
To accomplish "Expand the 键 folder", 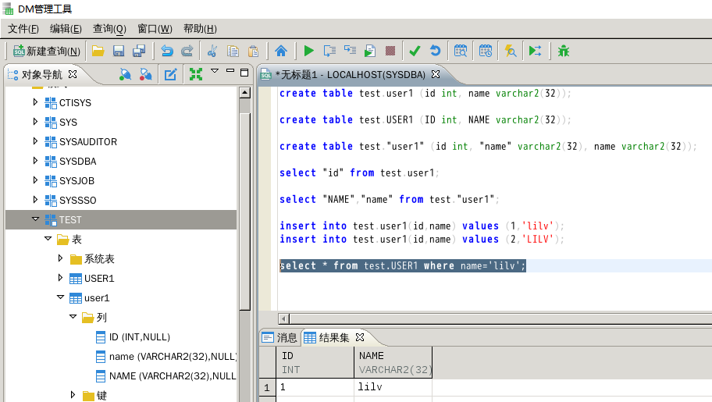I will [x=73, y=395].
